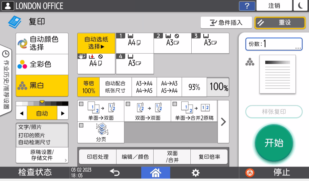Tap the 急件插入 interrupt copy icon
Image resolution: width=309 pixels, height=181 pixels.
[226, 22]
